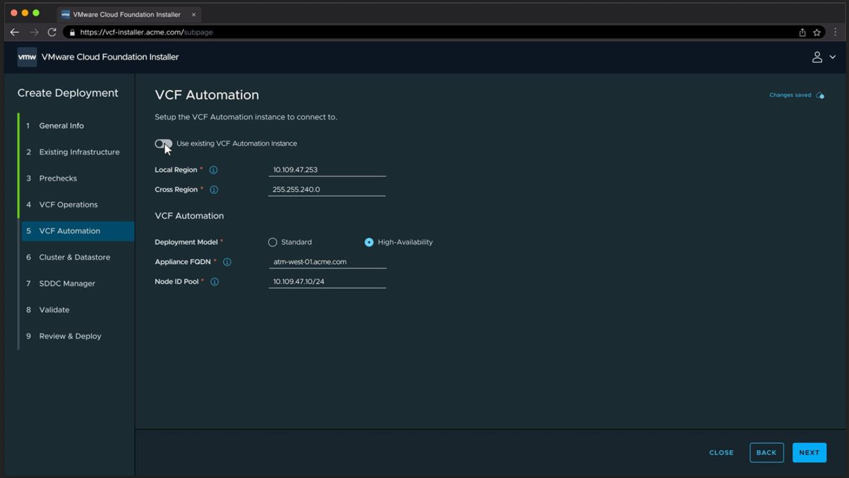The image size is (849, 478).
Task: Click the Appliance FQDN input field
Action: (x=327, y=262)
